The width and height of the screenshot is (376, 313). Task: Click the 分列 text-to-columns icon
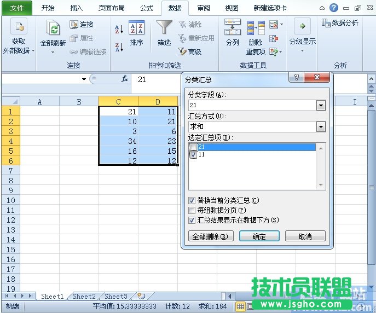pyautogui.click(x=232, y=28)
